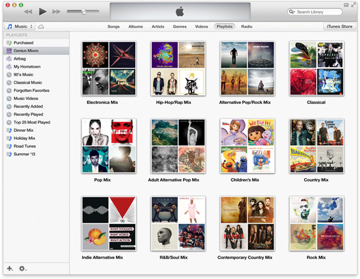The height and width of the screenshot is (279, 360).
Task: Open the Forgotten Favorites gear icon
Action: pos(9,90)
